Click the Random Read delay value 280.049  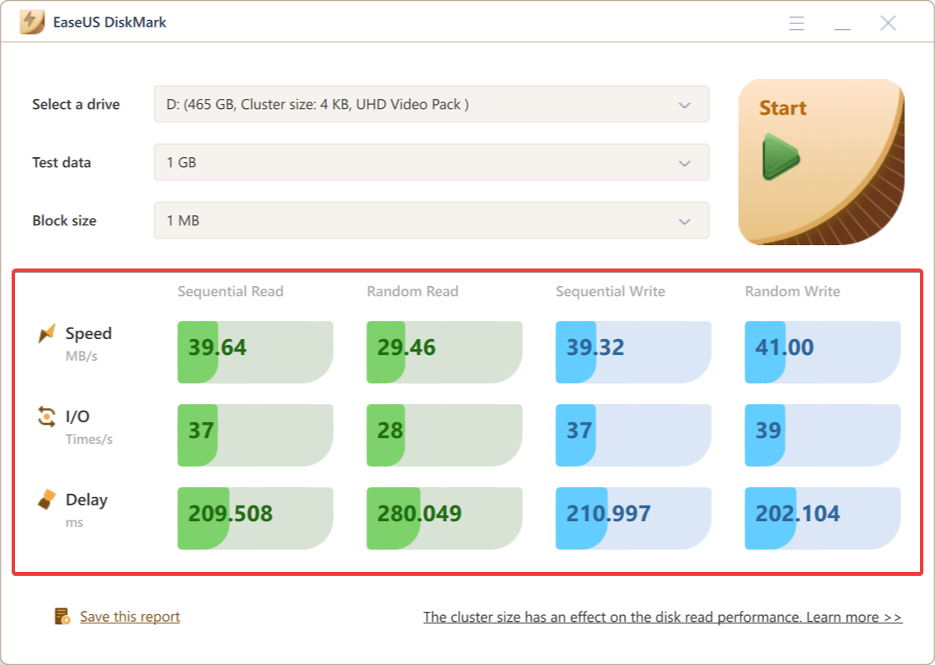point(419,514)
